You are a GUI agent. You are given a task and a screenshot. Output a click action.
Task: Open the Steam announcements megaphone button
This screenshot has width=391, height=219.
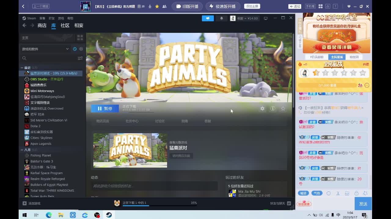point(208,18)
